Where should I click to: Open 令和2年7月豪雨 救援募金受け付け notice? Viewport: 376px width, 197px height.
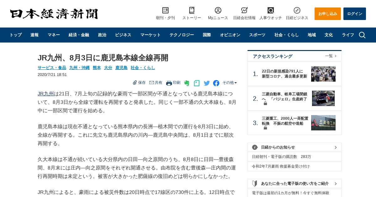pos(281,166)
